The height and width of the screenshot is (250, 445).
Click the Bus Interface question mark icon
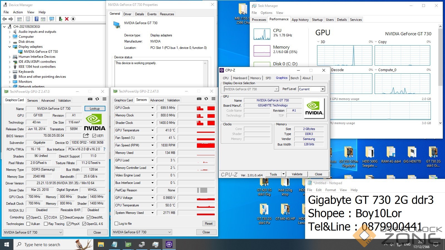pos(104,149)
